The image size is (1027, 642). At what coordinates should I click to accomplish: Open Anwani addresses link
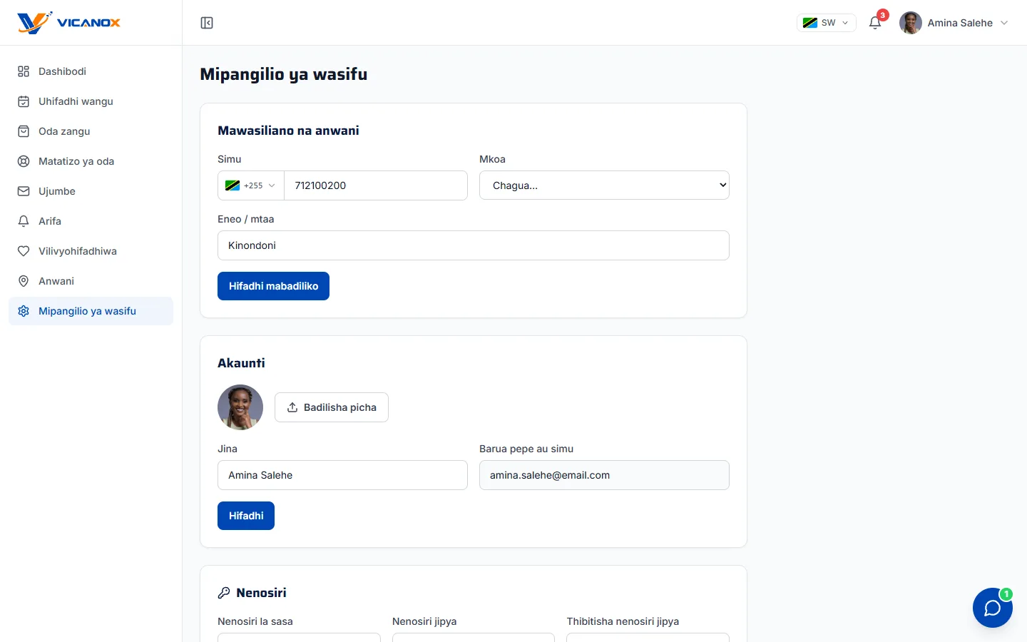coord(91,281)
